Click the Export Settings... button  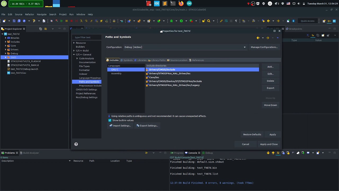pos(147,126)
